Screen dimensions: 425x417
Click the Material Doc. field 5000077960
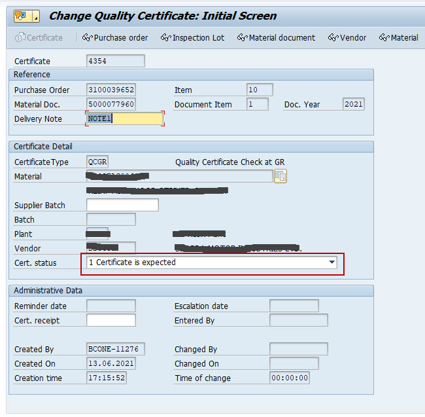click(x=111, y=104)
